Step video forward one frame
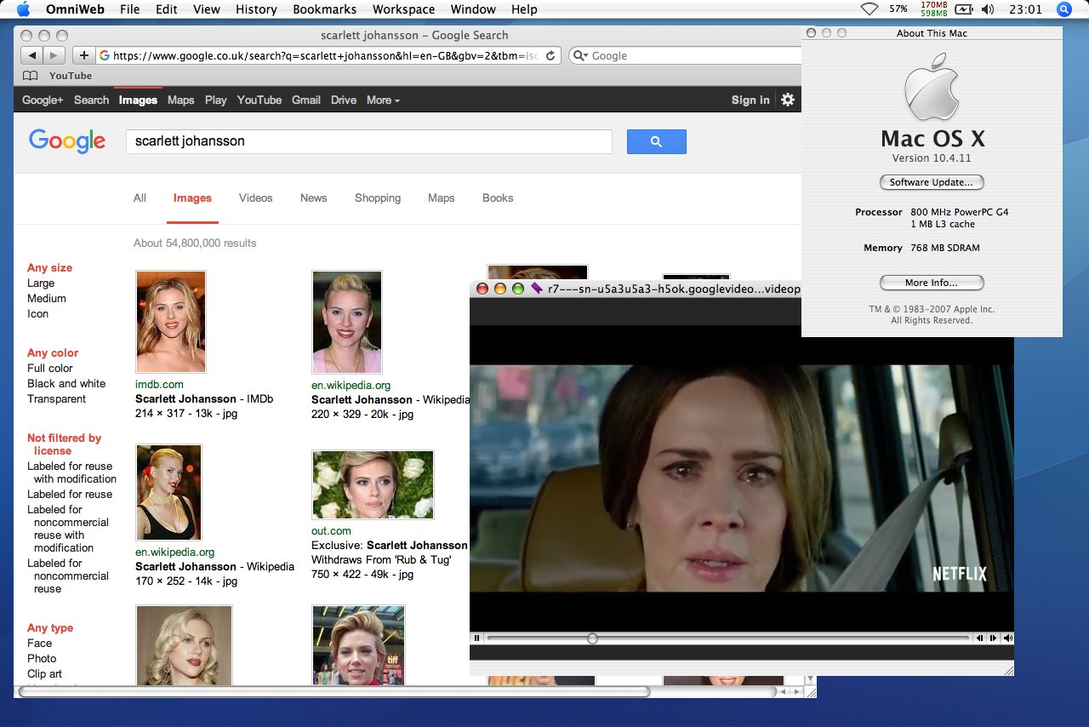The image size is (1089, 727). tap(994, 638)
